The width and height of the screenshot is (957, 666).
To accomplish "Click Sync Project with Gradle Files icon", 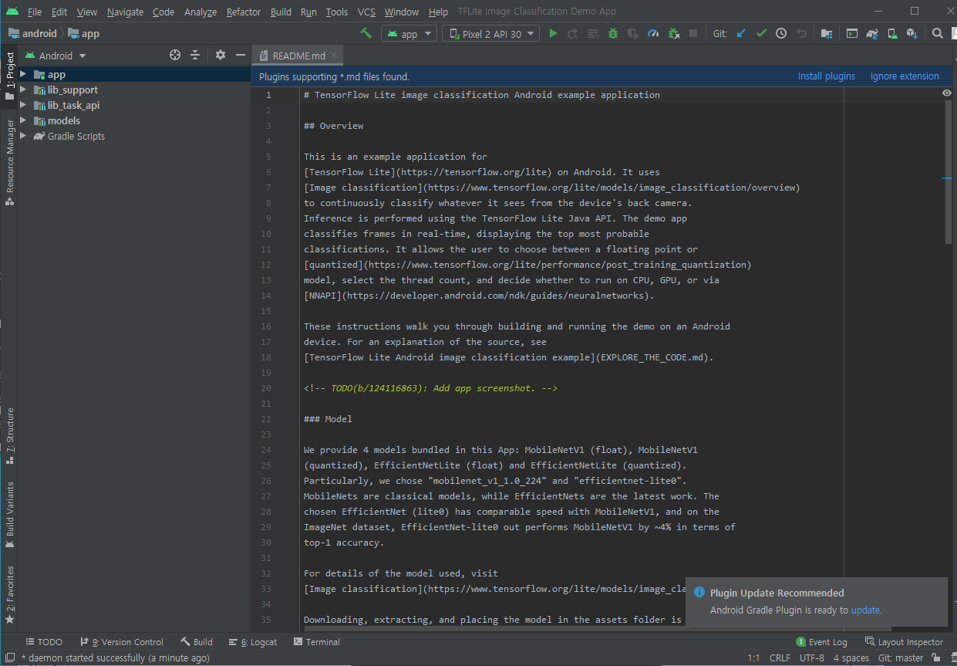I will click(x=872, y=33).
